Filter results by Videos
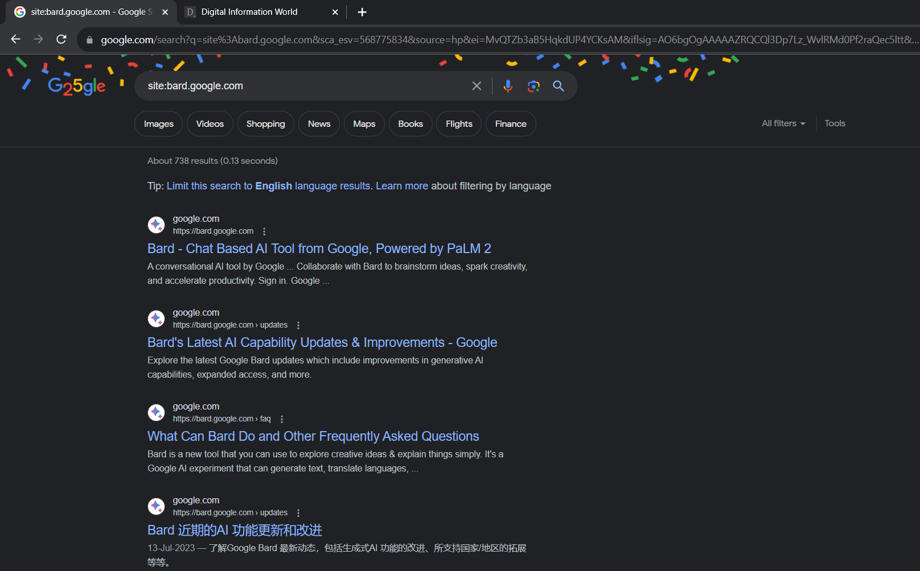 tap(210, 124)
